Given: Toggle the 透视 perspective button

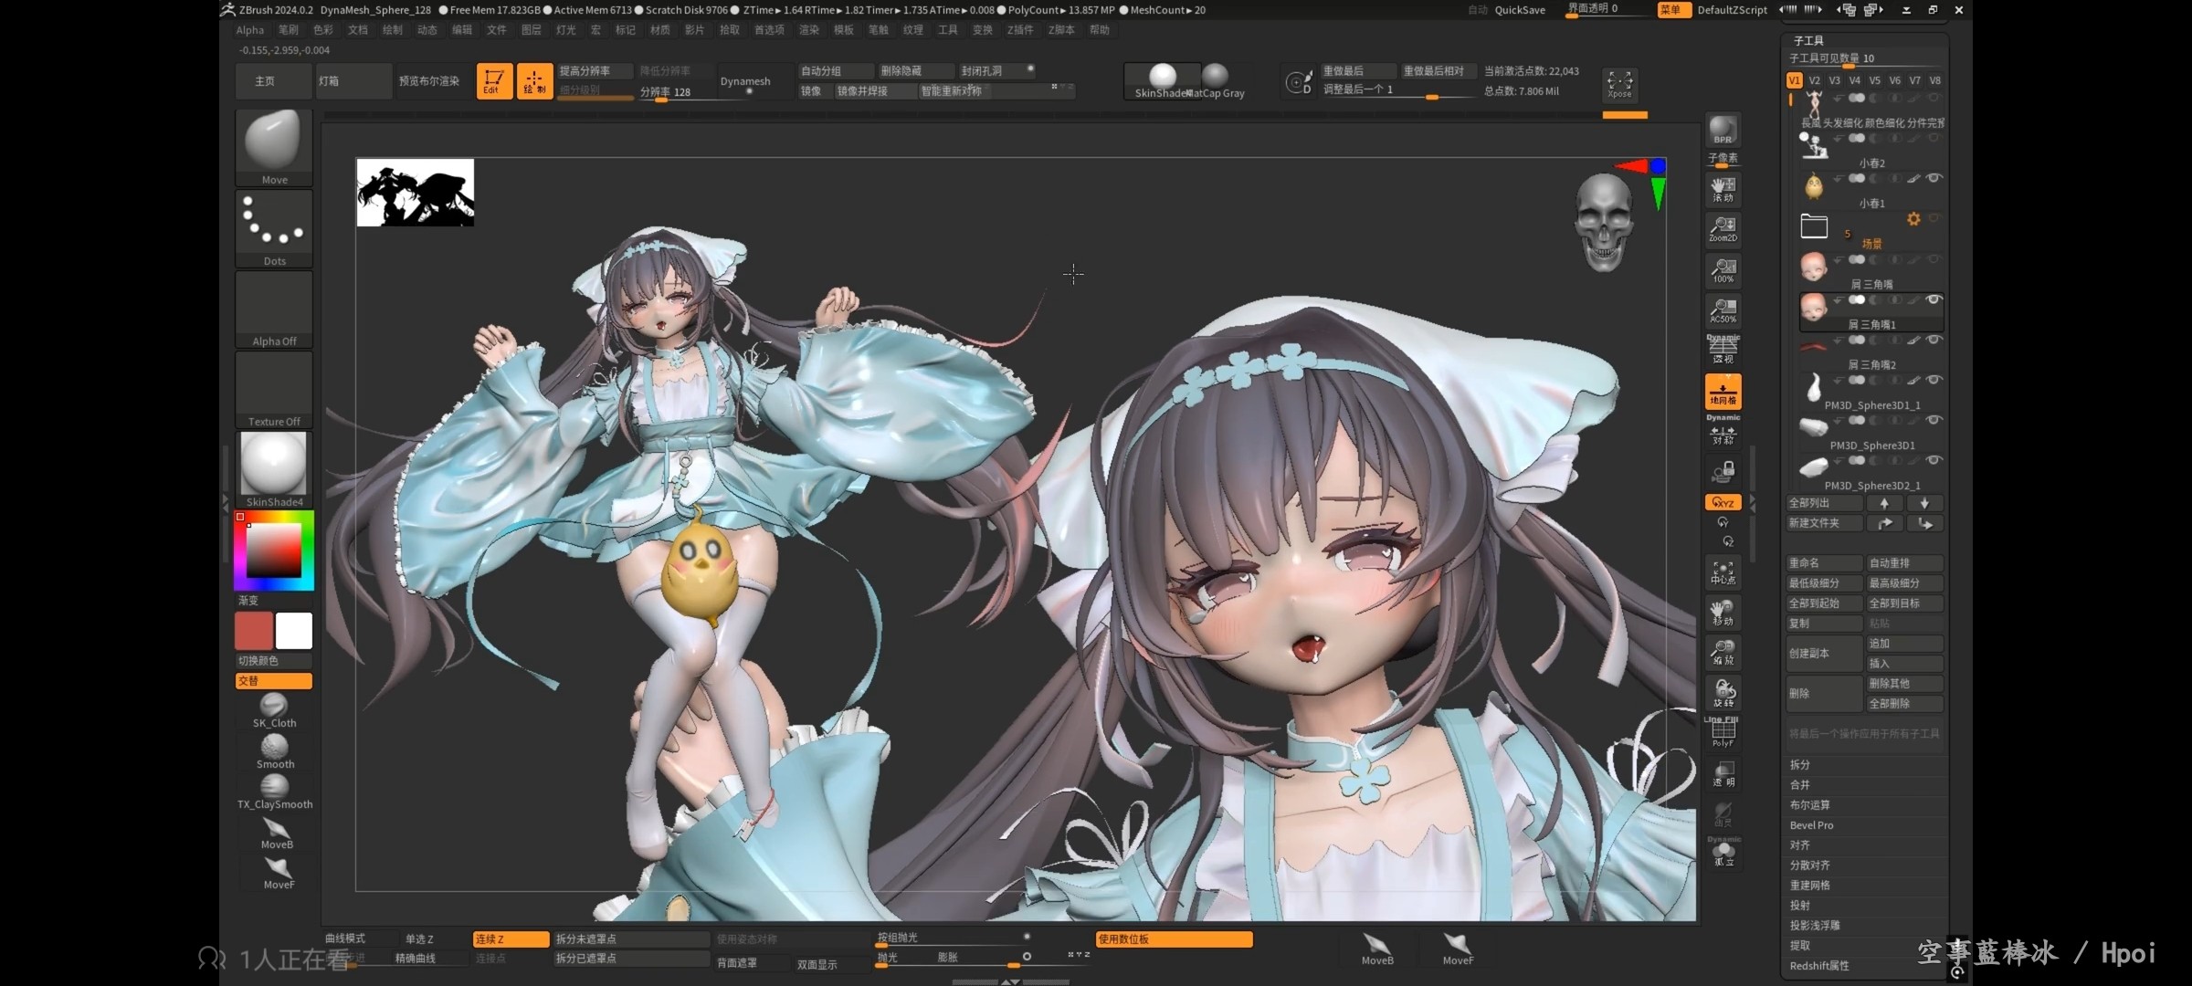Looking at the screenshot, I should (1723, 351).
